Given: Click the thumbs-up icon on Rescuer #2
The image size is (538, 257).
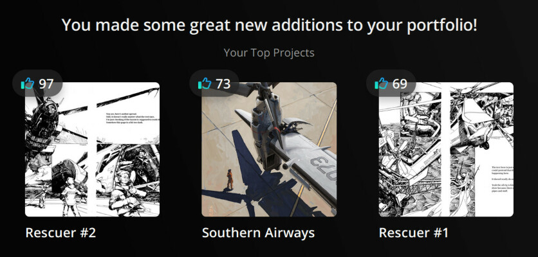Looking at the screenshot, I should tap(28, 84).
